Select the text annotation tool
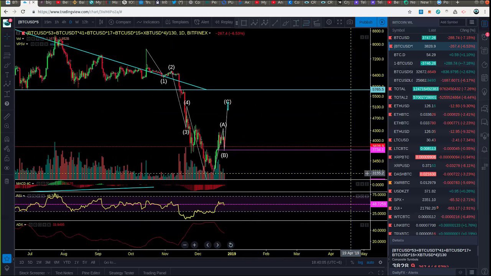 tap(7, 74)
